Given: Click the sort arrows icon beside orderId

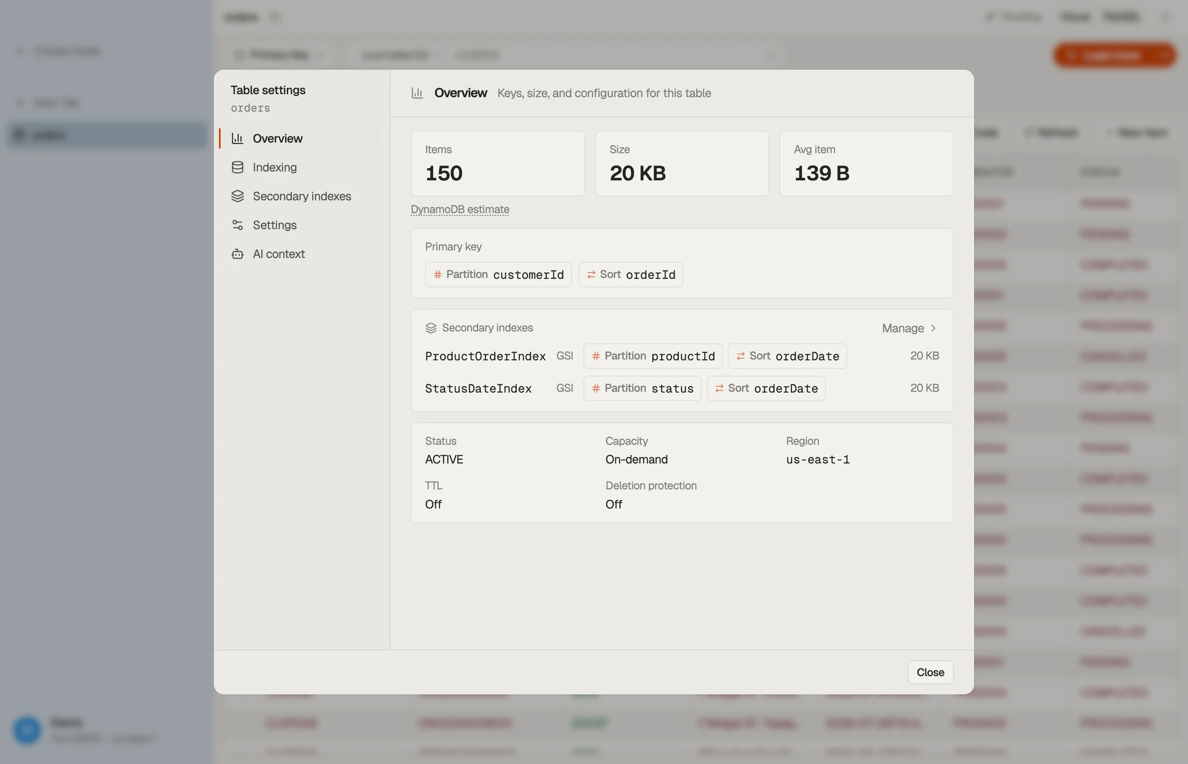Looking at the screenshot, I should click(591, 275).
